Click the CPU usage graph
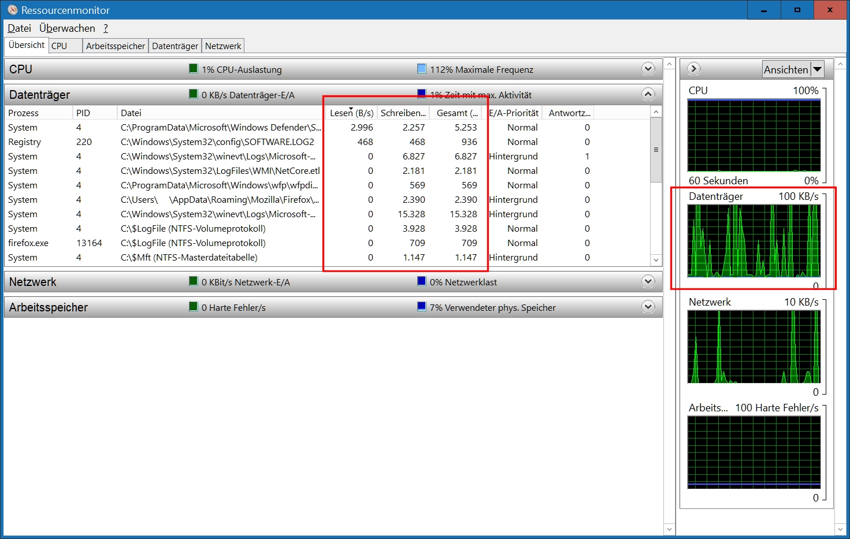 754,135
